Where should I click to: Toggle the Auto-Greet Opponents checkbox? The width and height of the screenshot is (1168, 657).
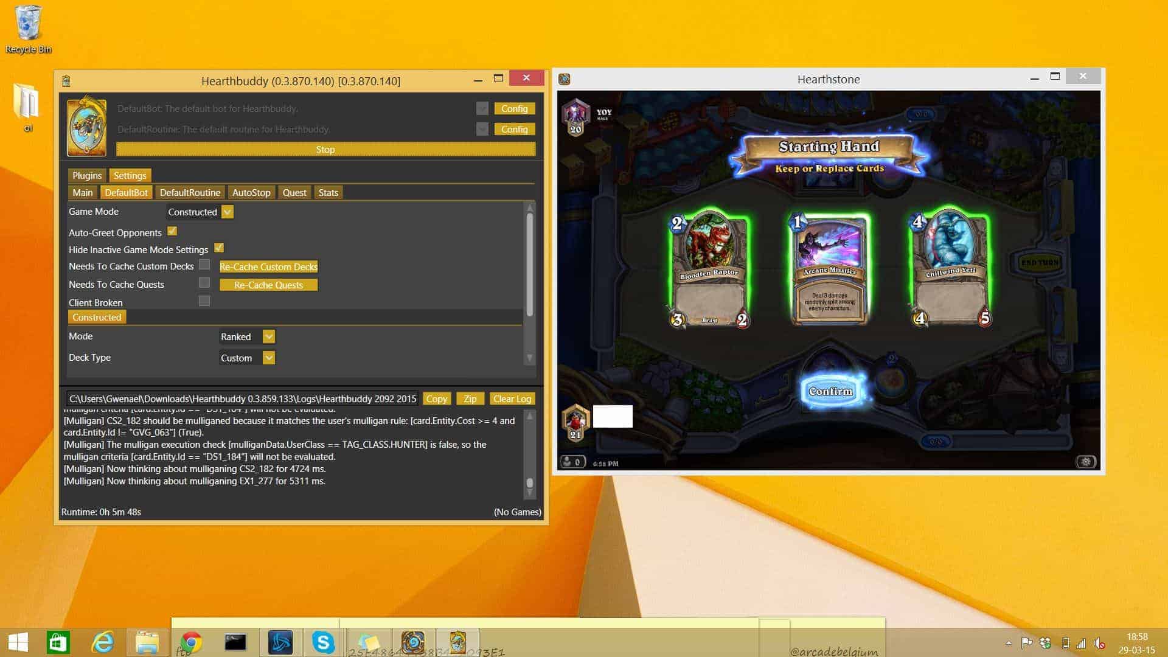click(x=172, y=231)
